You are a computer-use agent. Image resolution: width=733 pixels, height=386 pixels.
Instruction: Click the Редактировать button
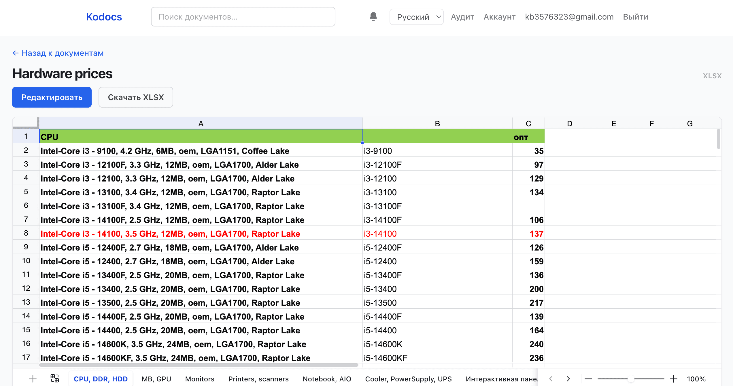point(52,97)
